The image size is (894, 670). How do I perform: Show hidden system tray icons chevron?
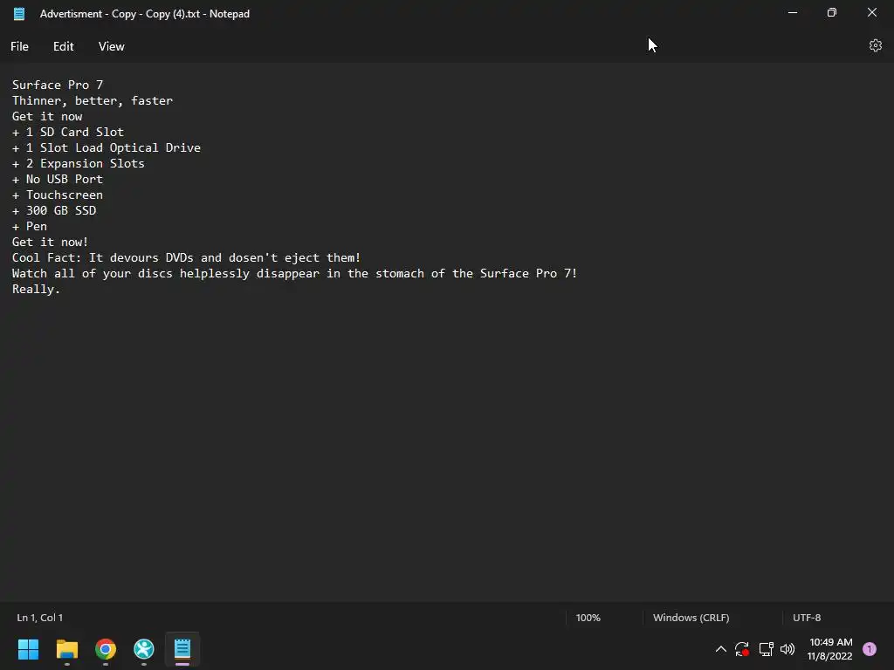[x=720, y=649]
